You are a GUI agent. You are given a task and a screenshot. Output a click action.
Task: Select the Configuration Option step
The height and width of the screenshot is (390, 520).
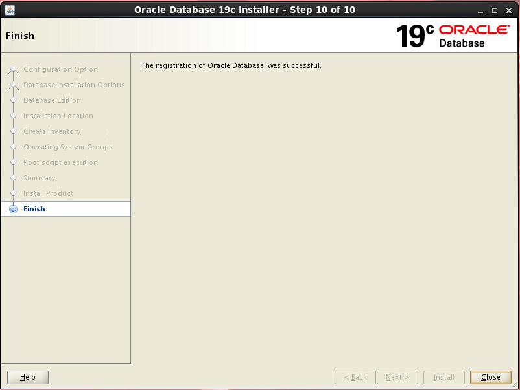tap(60, 69)
